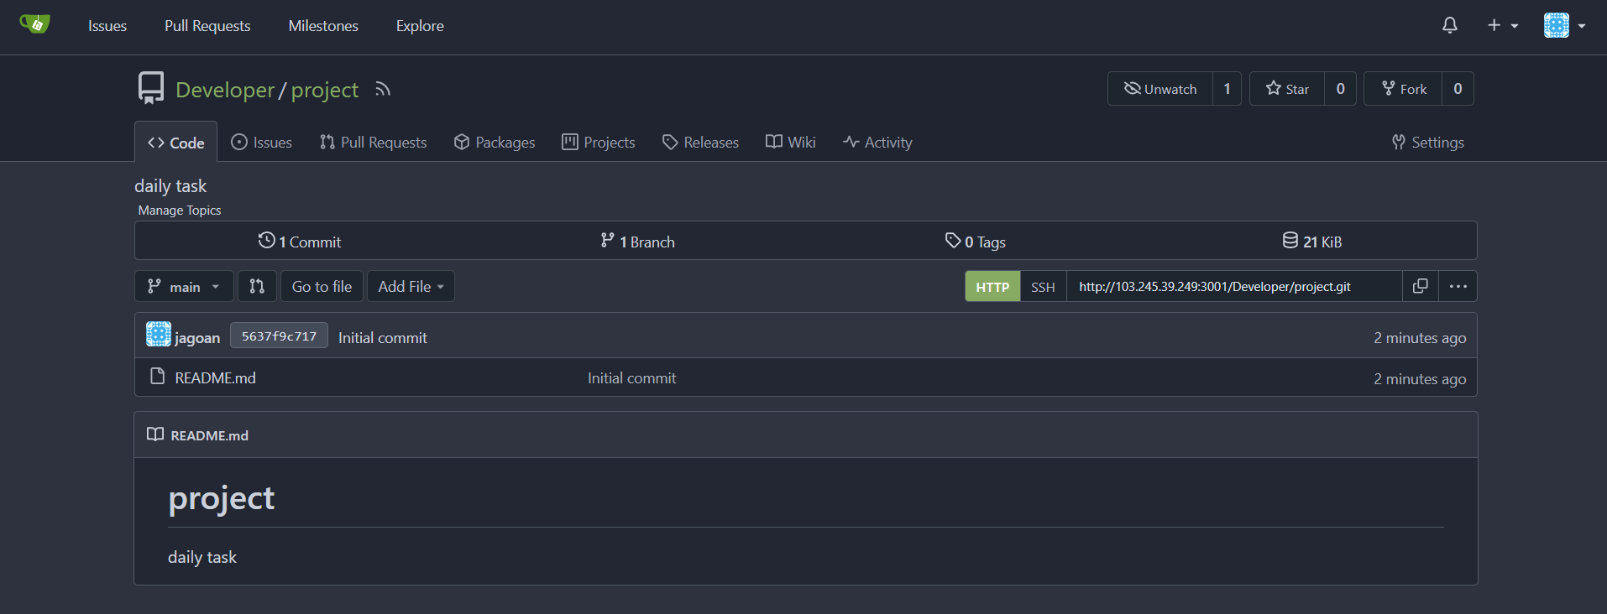Open README.md in file list
The height and width of the screenshot is (614, 1607).
(x=215, y=378)
